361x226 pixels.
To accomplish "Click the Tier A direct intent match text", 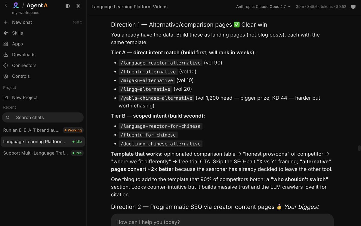I will point(183,53).
